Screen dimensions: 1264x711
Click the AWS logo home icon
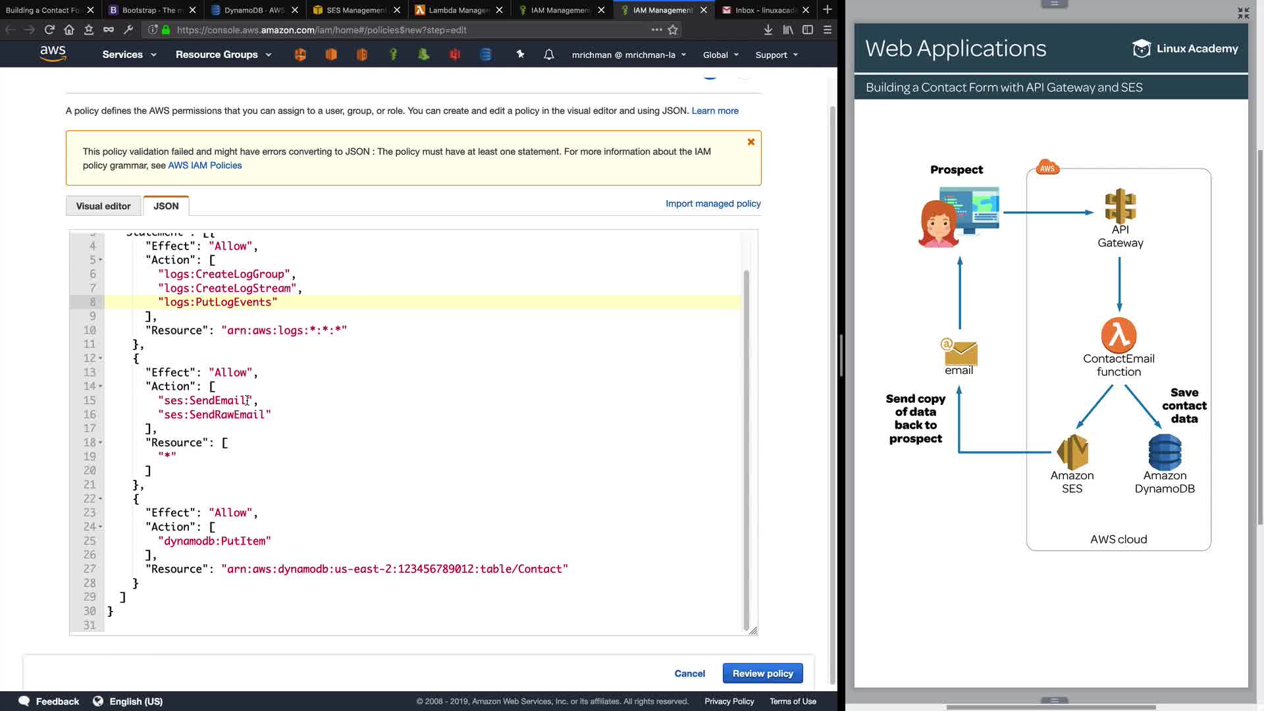pos(53,54)
